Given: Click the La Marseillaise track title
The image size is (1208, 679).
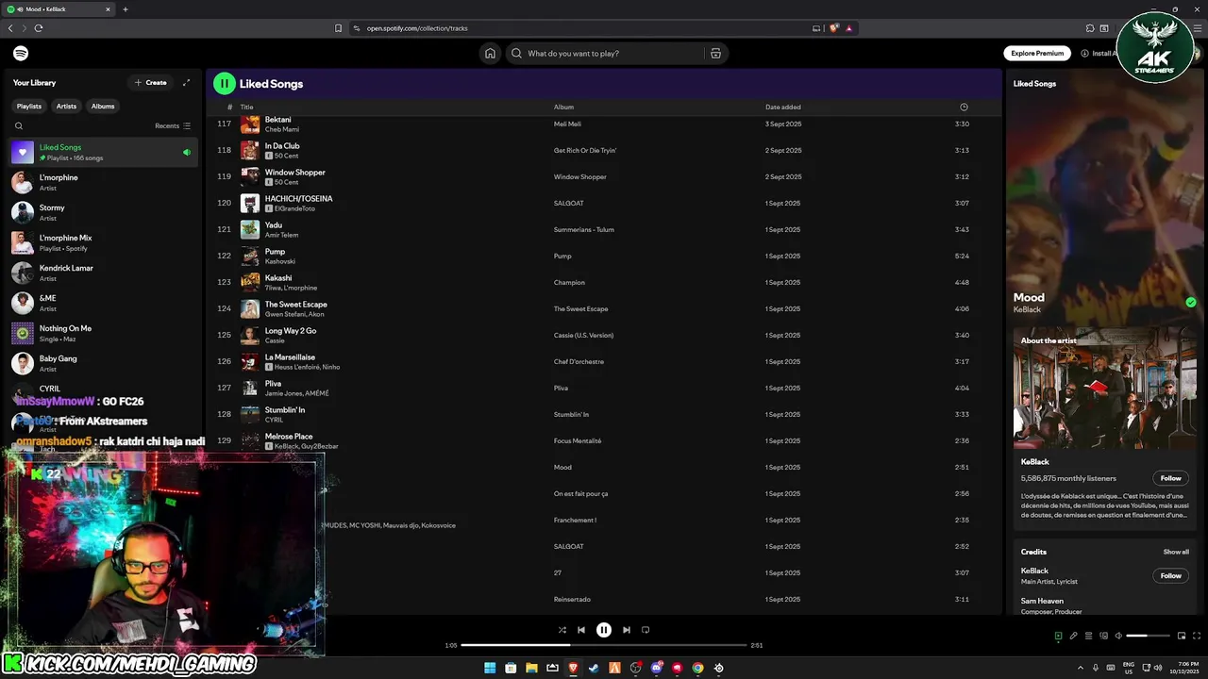Looking at the screenshot, I should pos(290,357).
